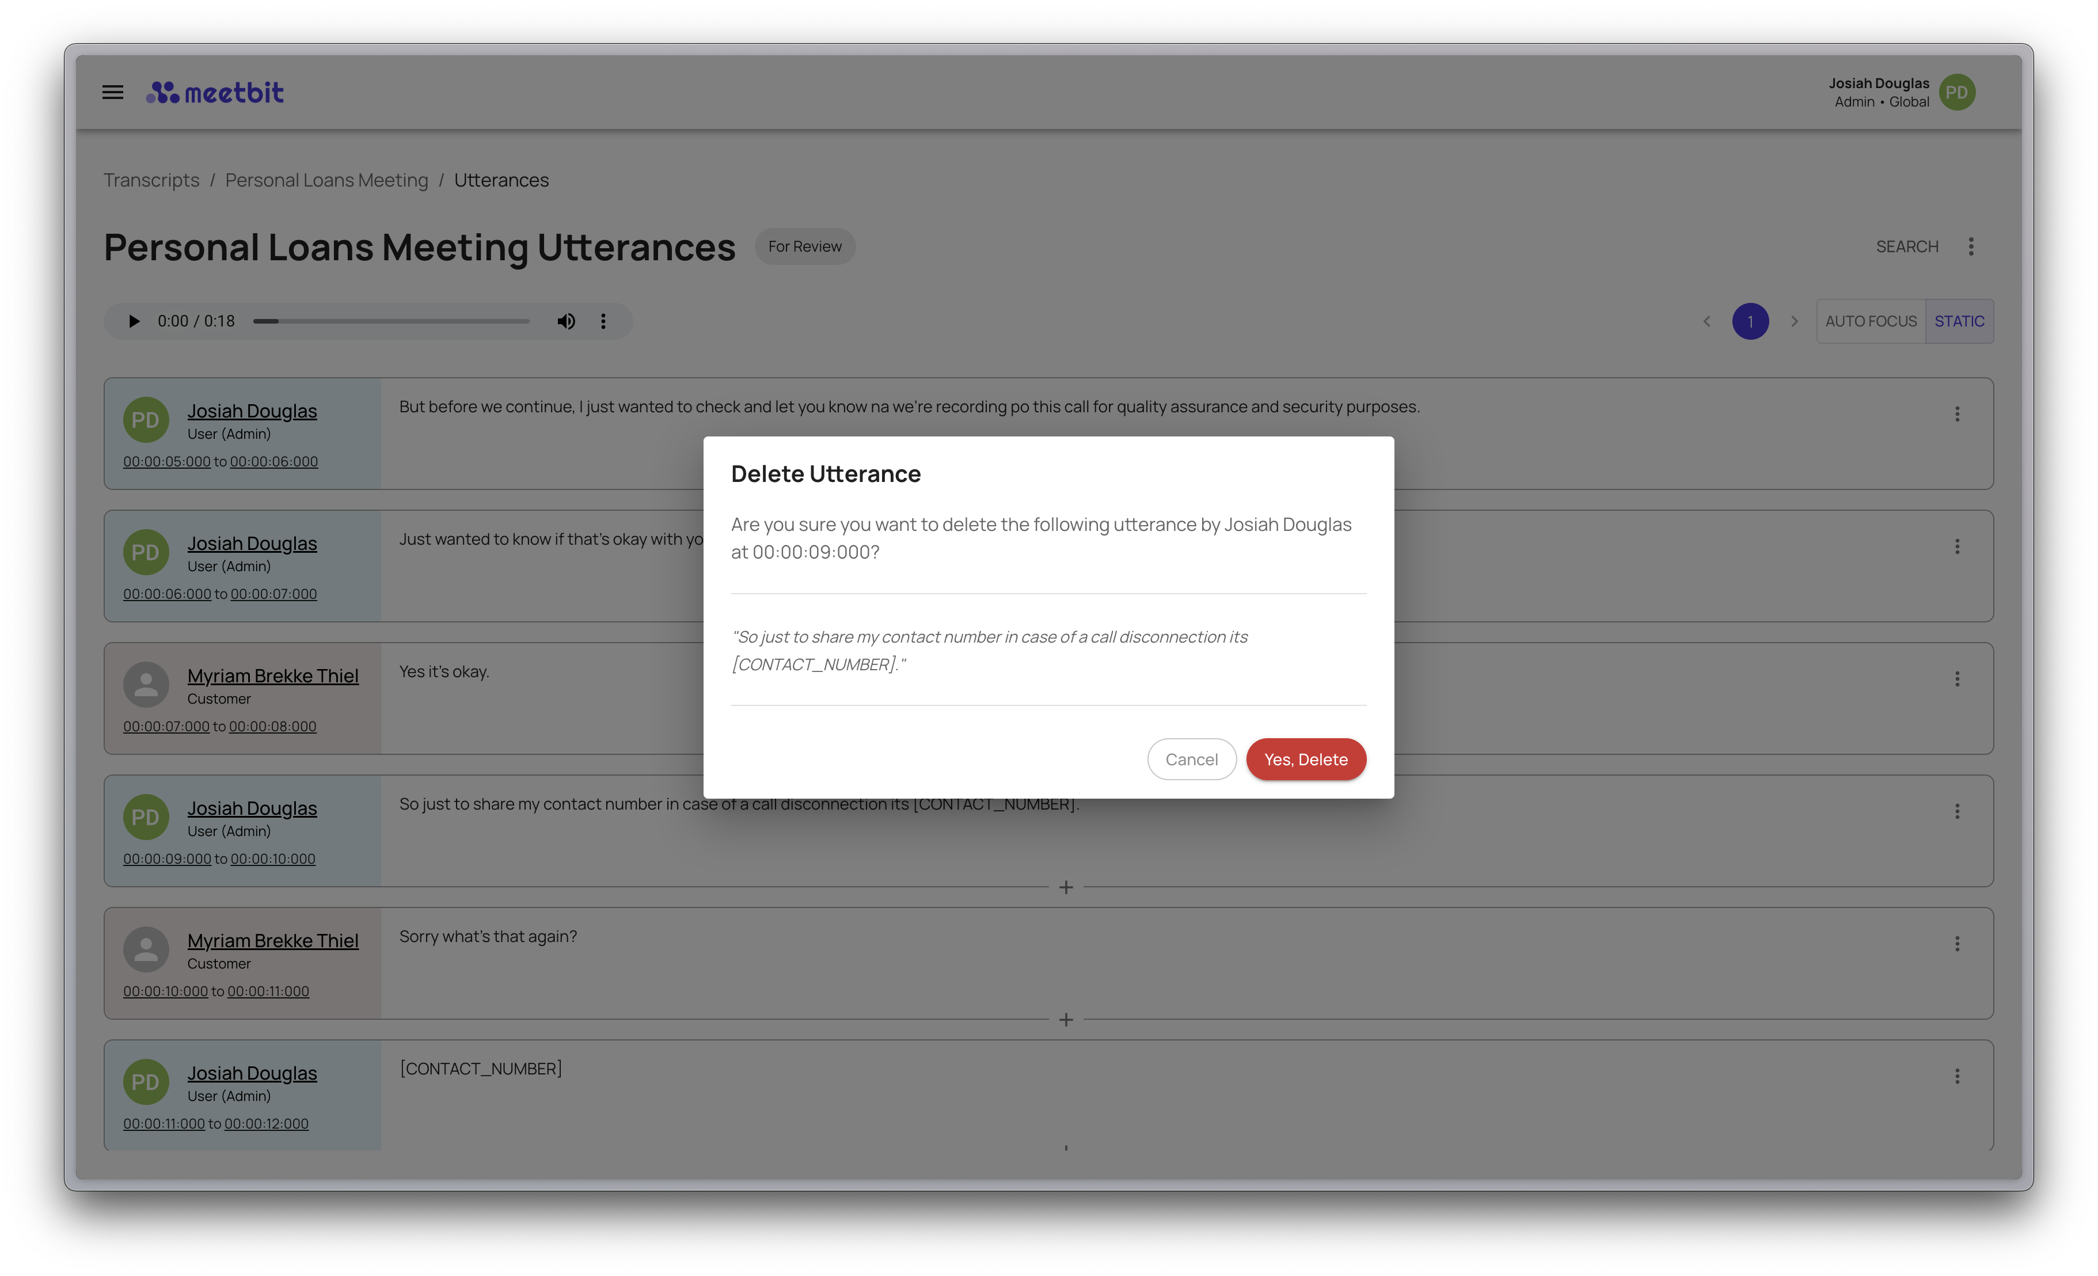Select page 1 in pagination

tap(1750, 321)
